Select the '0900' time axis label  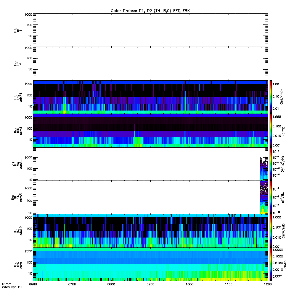pos(150,284)
